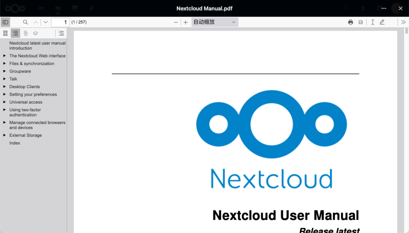Select the Desktop Clients chapter
Viewport: 409px width, 233px height.
click(24, 87)
